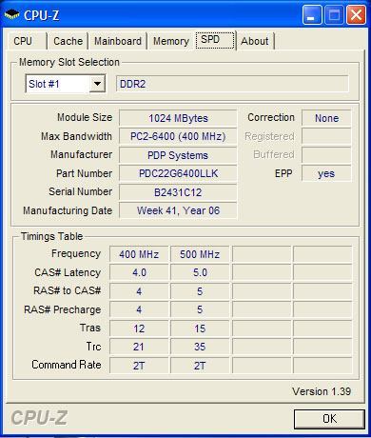
Task: Click the B2431C12 serial number
Action: point(178,192)
